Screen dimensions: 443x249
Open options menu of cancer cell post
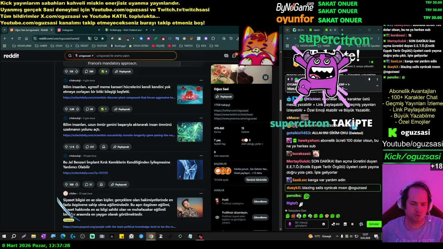click(x=201, y=81)
